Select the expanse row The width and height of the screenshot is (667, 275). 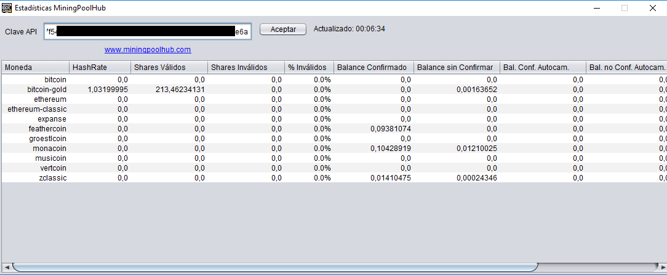[x=334, y=118]
